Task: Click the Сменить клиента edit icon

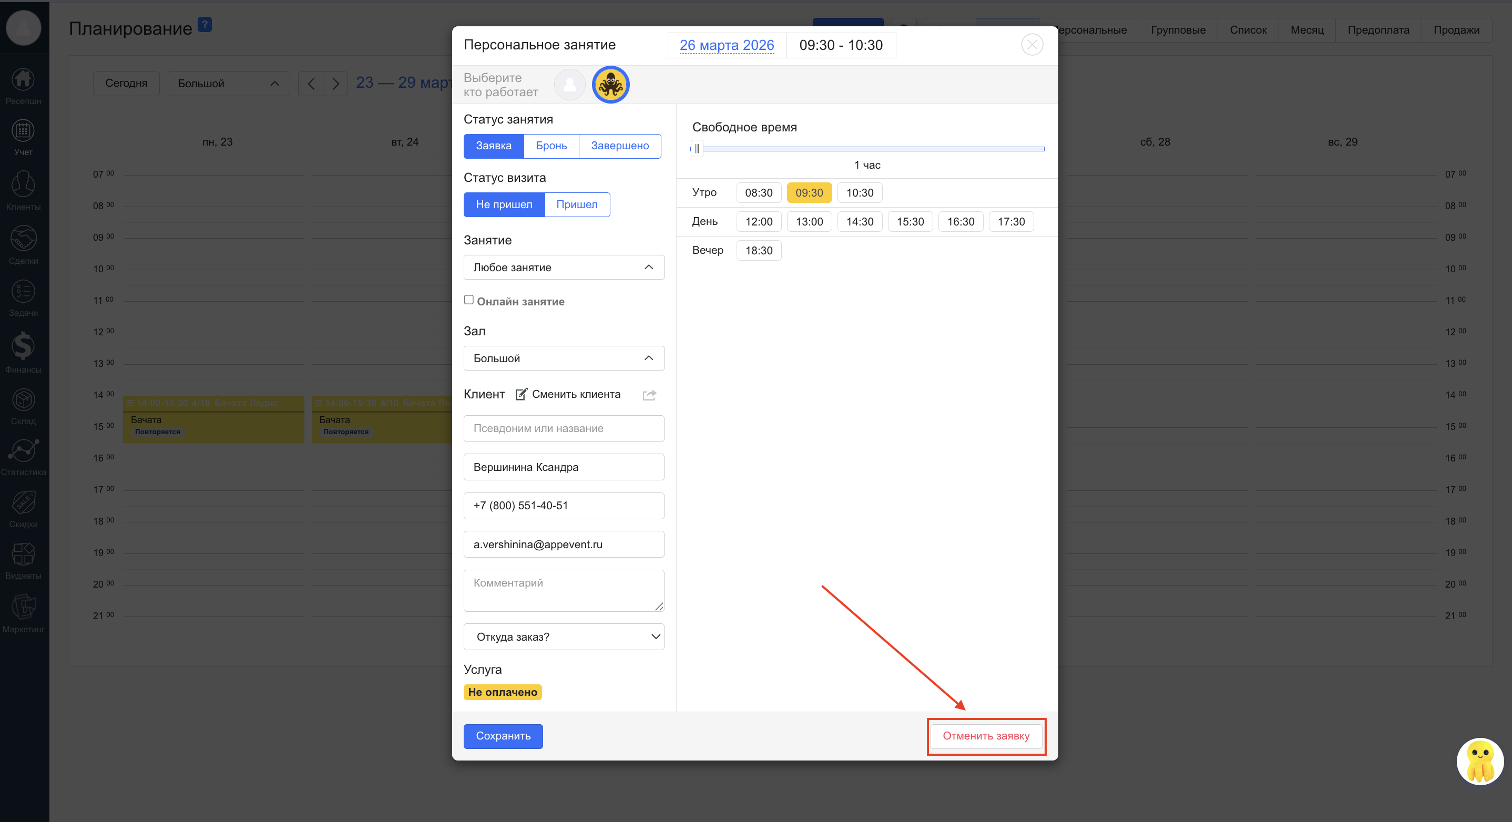Action: point(520,394)
